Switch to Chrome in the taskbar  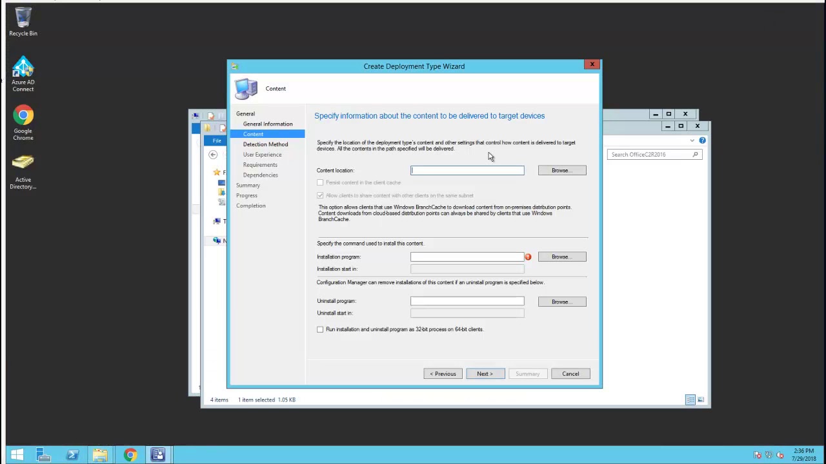[x=130, y=455]
